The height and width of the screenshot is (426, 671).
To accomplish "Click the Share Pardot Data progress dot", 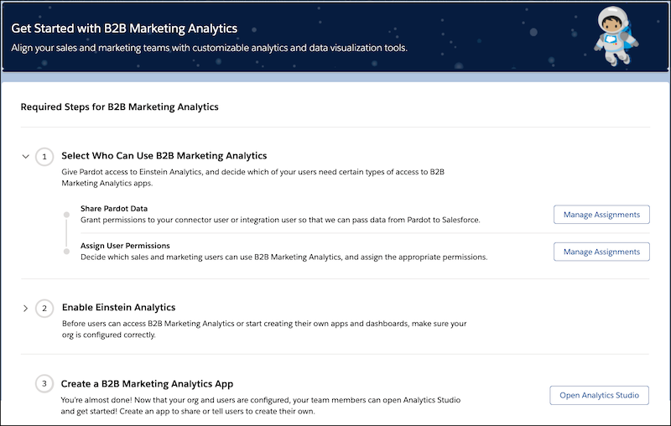I will pyautogui.click(x=66, y=215).
